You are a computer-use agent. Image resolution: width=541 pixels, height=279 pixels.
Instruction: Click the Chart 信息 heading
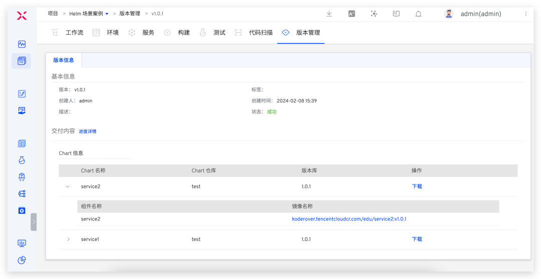pos(71,153)
